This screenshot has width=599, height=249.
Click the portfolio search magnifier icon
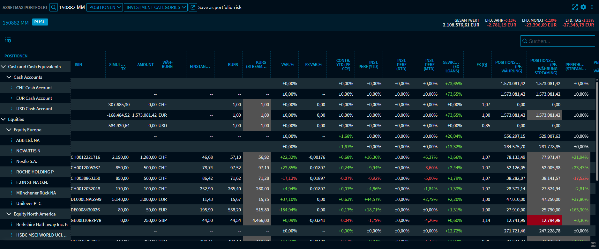[x=54, y=7]
